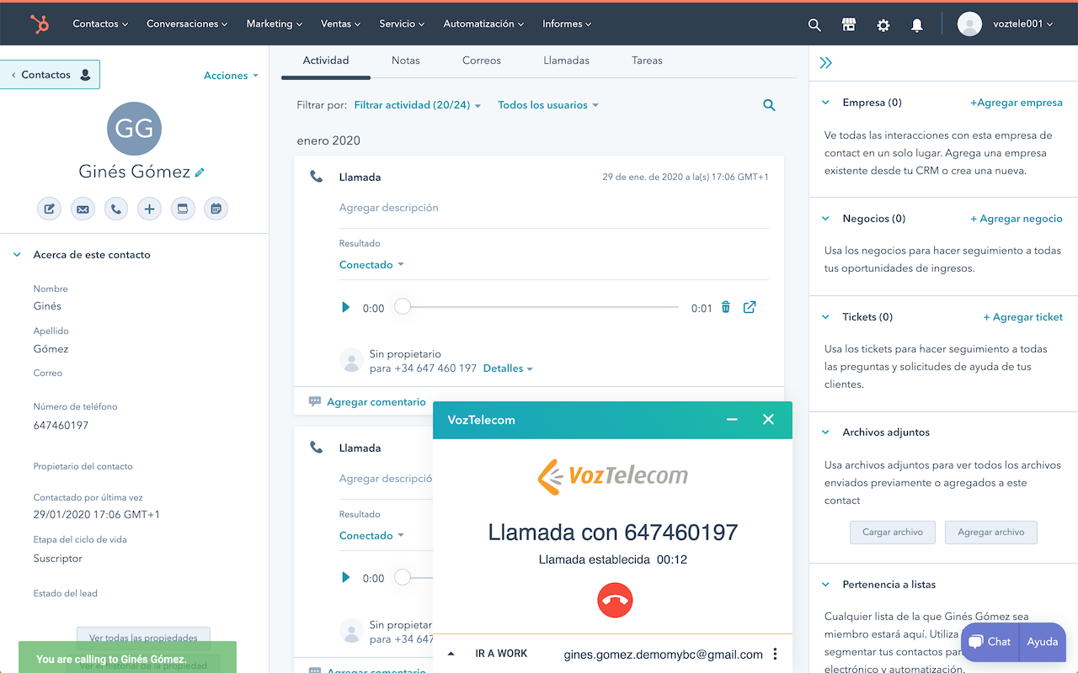1078x673 pixels.
Task: Click the first call's audio slider handle
Action: tap(403, 307)
